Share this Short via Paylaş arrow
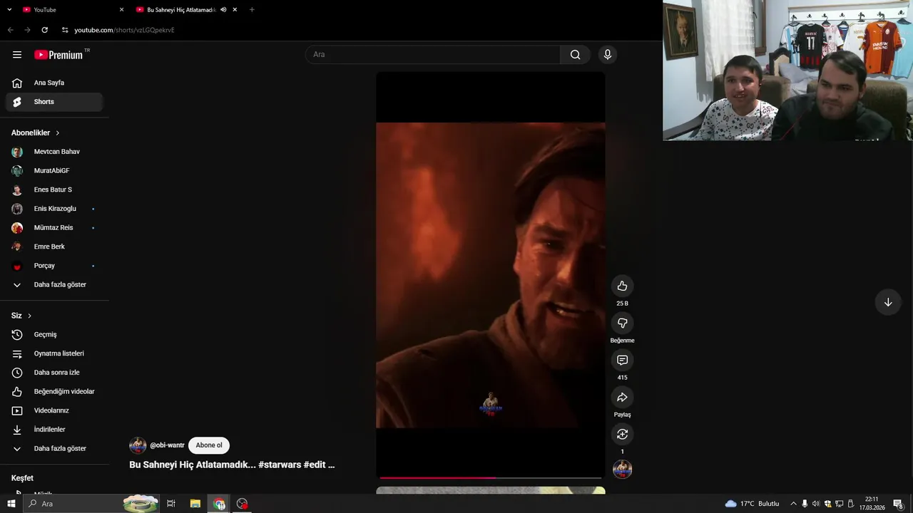Image resolution: width=913 pixels, height=513 pixels. point(622,397)
